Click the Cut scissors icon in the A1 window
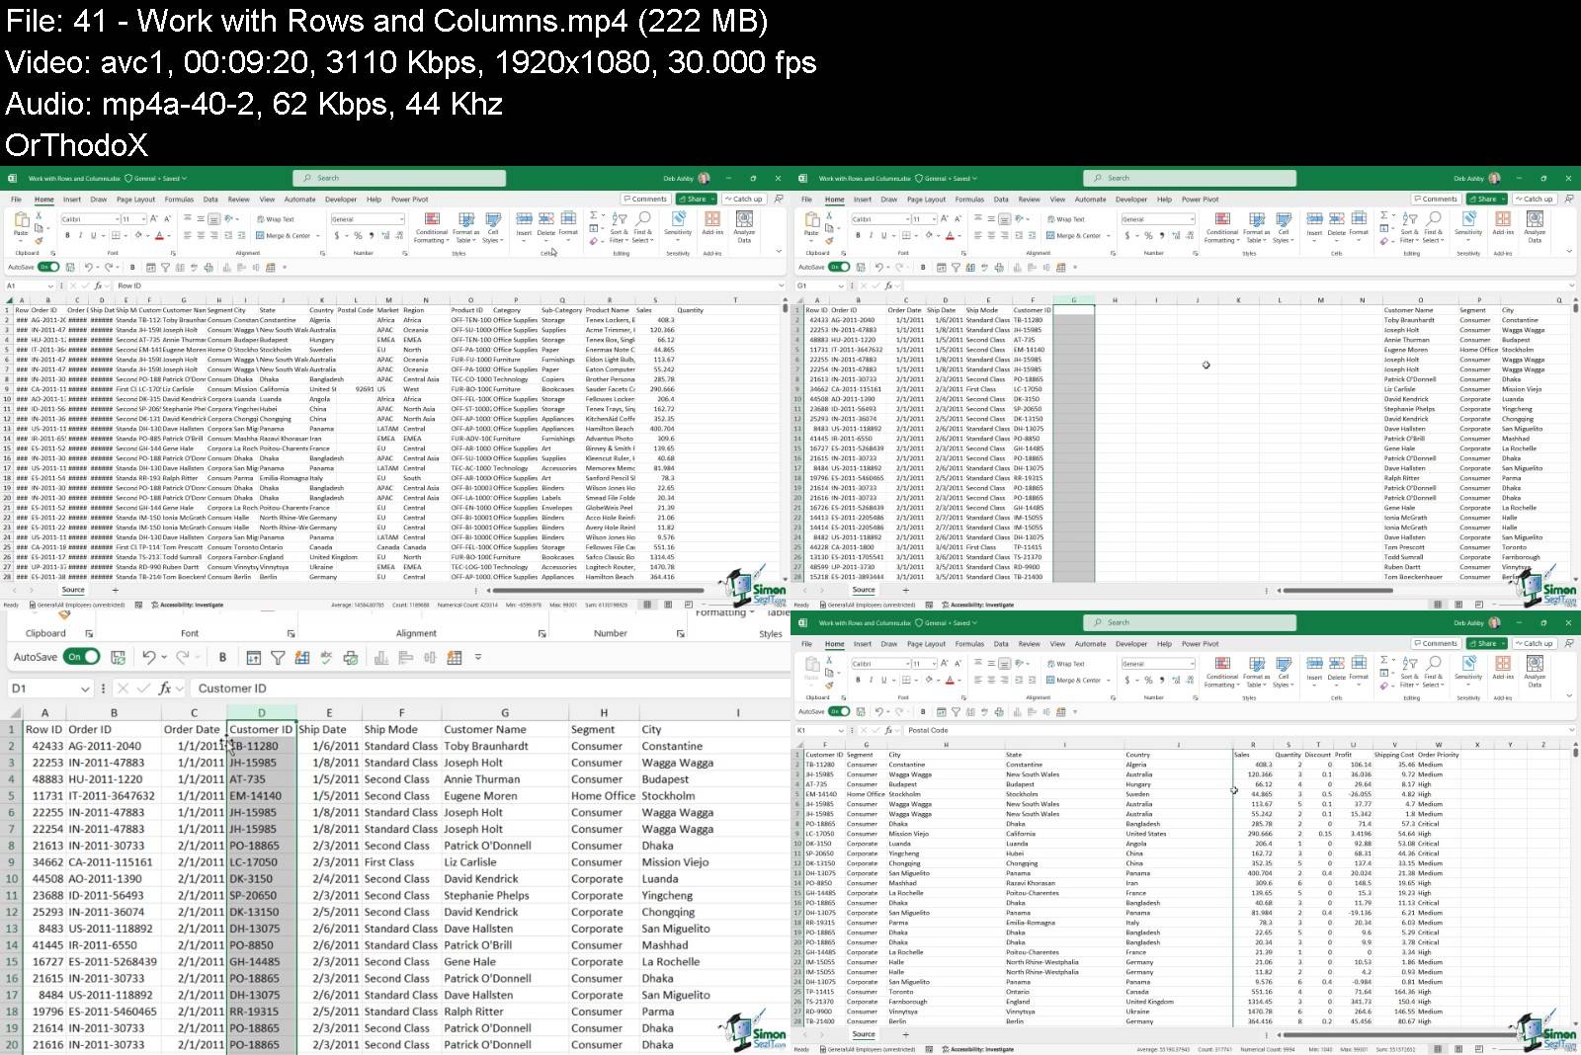 [39, 217]
